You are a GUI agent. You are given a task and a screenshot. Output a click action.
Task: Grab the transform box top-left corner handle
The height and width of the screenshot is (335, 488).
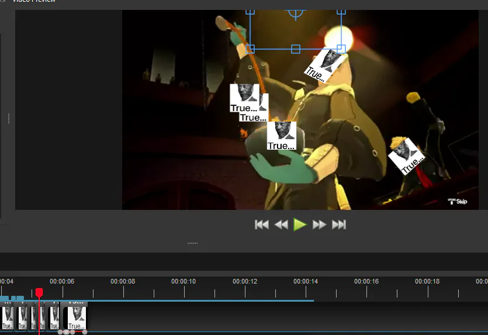250,12
